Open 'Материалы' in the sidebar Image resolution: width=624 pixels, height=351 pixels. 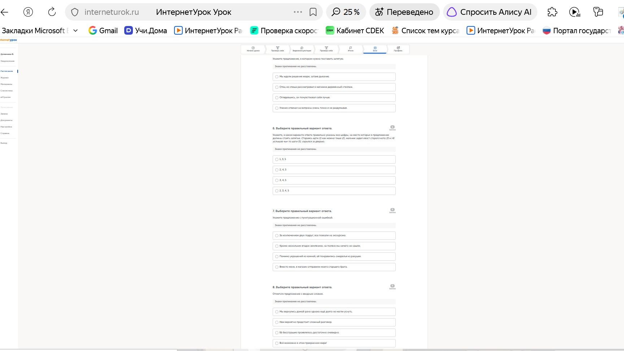pyautogui.click(x=6, y=84)
